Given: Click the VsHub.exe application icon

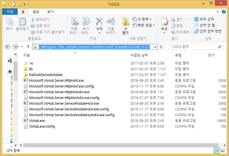Looking at the screenshot, I should click(26, 120).
